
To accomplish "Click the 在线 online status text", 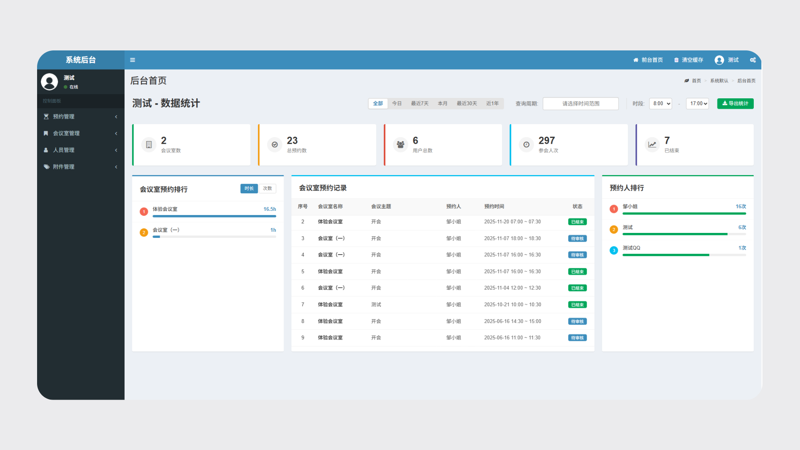I will pyautogui.click(x=74, y=87).
